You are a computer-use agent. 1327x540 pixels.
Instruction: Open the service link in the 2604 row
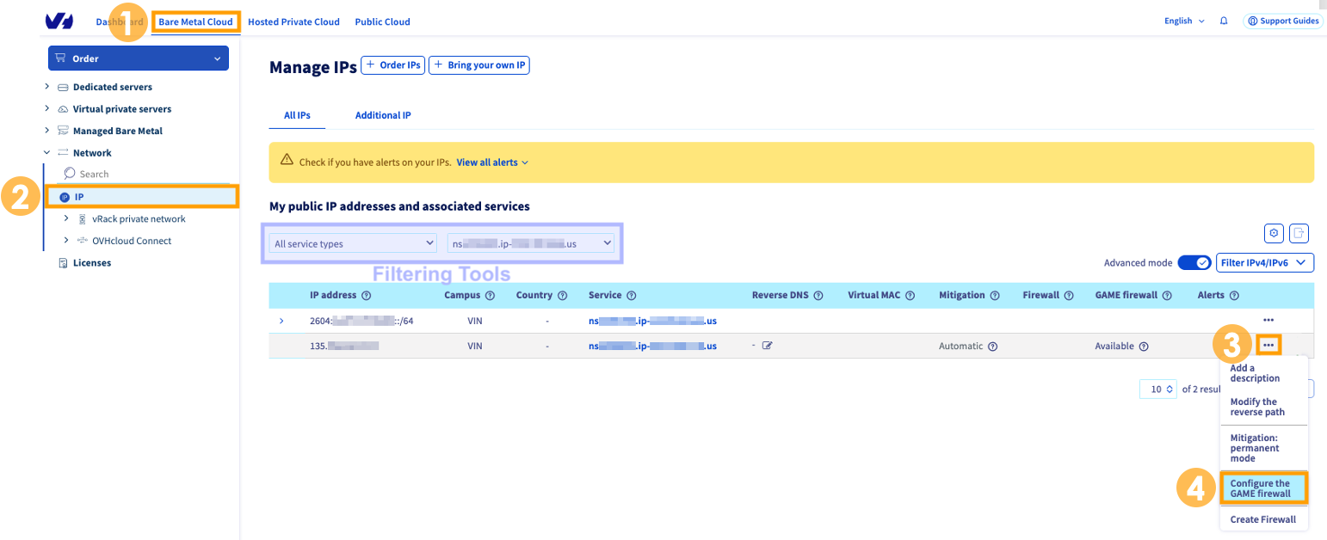(x=652, y=321)
